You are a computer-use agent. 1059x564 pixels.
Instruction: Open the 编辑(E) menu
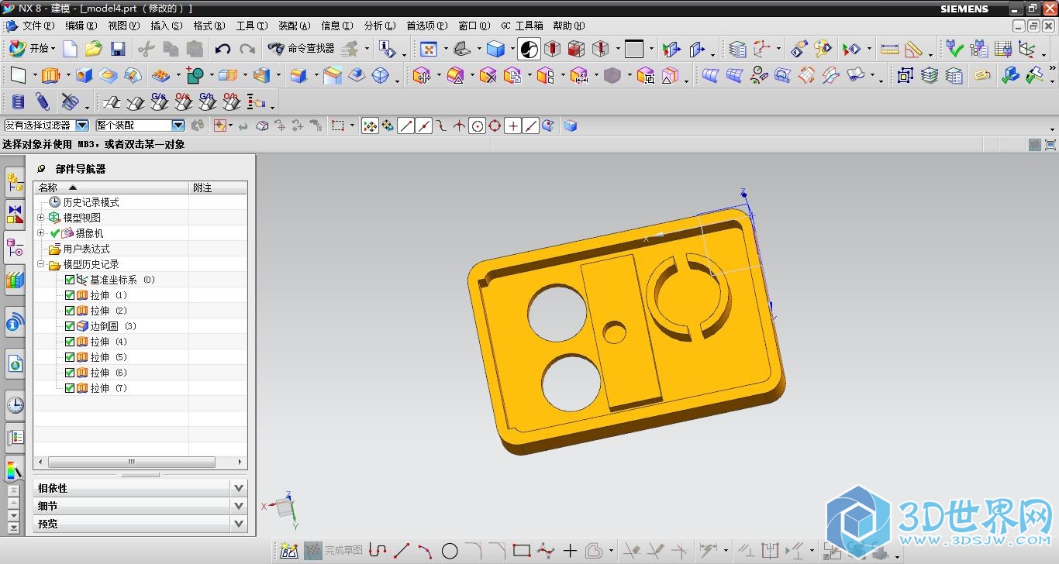tap(81, 26)
